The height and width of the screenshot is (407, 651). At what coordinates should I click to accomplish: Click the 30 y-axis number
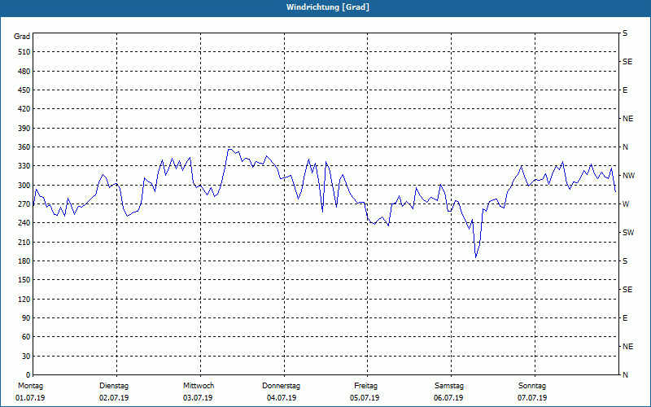click(26, 357)
